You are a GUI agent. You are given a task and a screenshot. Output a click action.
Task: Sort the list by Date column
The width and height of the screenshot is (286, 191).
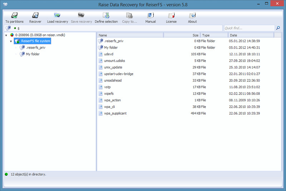click(x=251, y=35)
